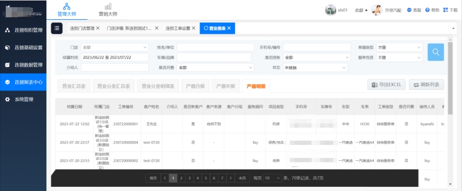Close the 连锁工单设置 tab

(x=193, y=28)
